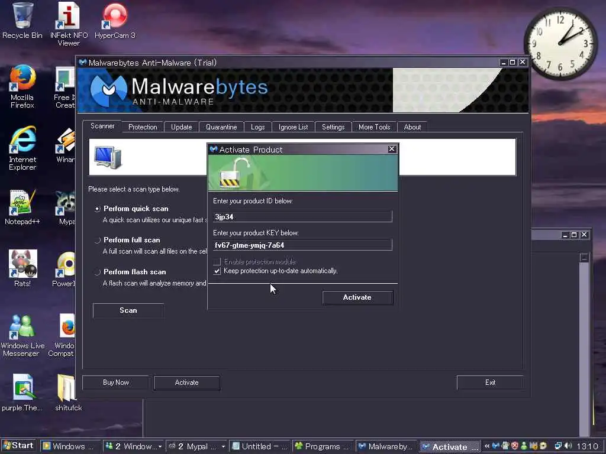Toggle Enable protection module checkbox

click(x=217, y=262)
